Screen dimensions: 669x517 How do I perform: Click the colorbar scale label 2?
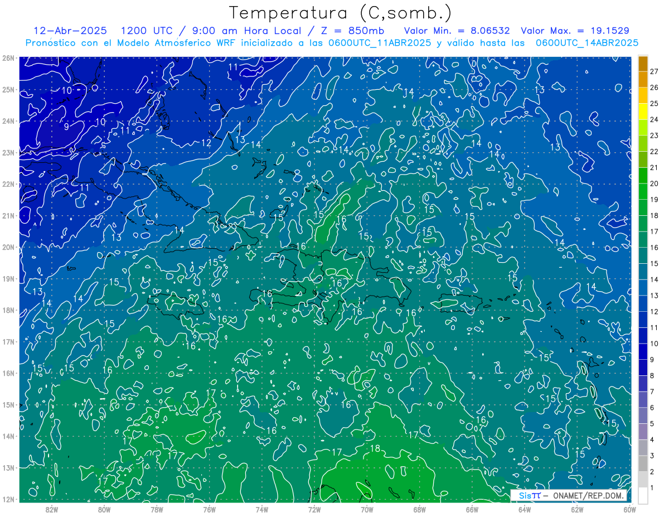pos(652,472)
